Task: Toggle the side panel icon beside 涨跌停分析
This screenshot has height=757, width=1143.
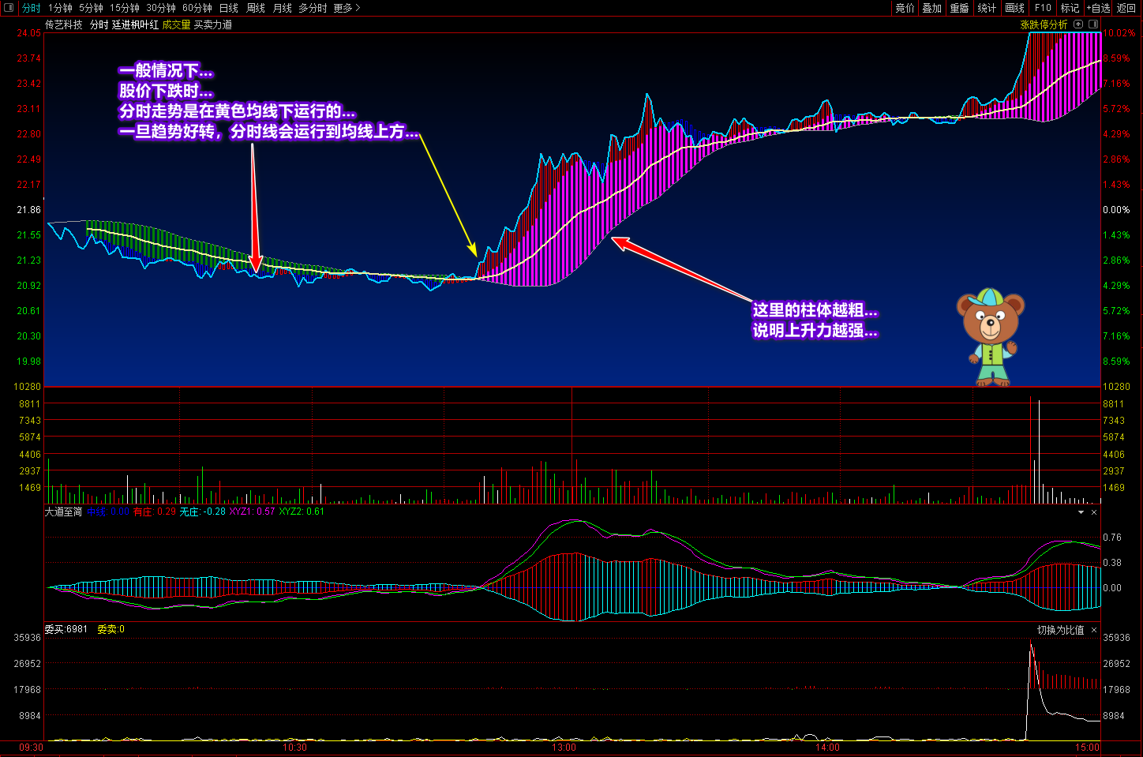Action: point(1093,24)
